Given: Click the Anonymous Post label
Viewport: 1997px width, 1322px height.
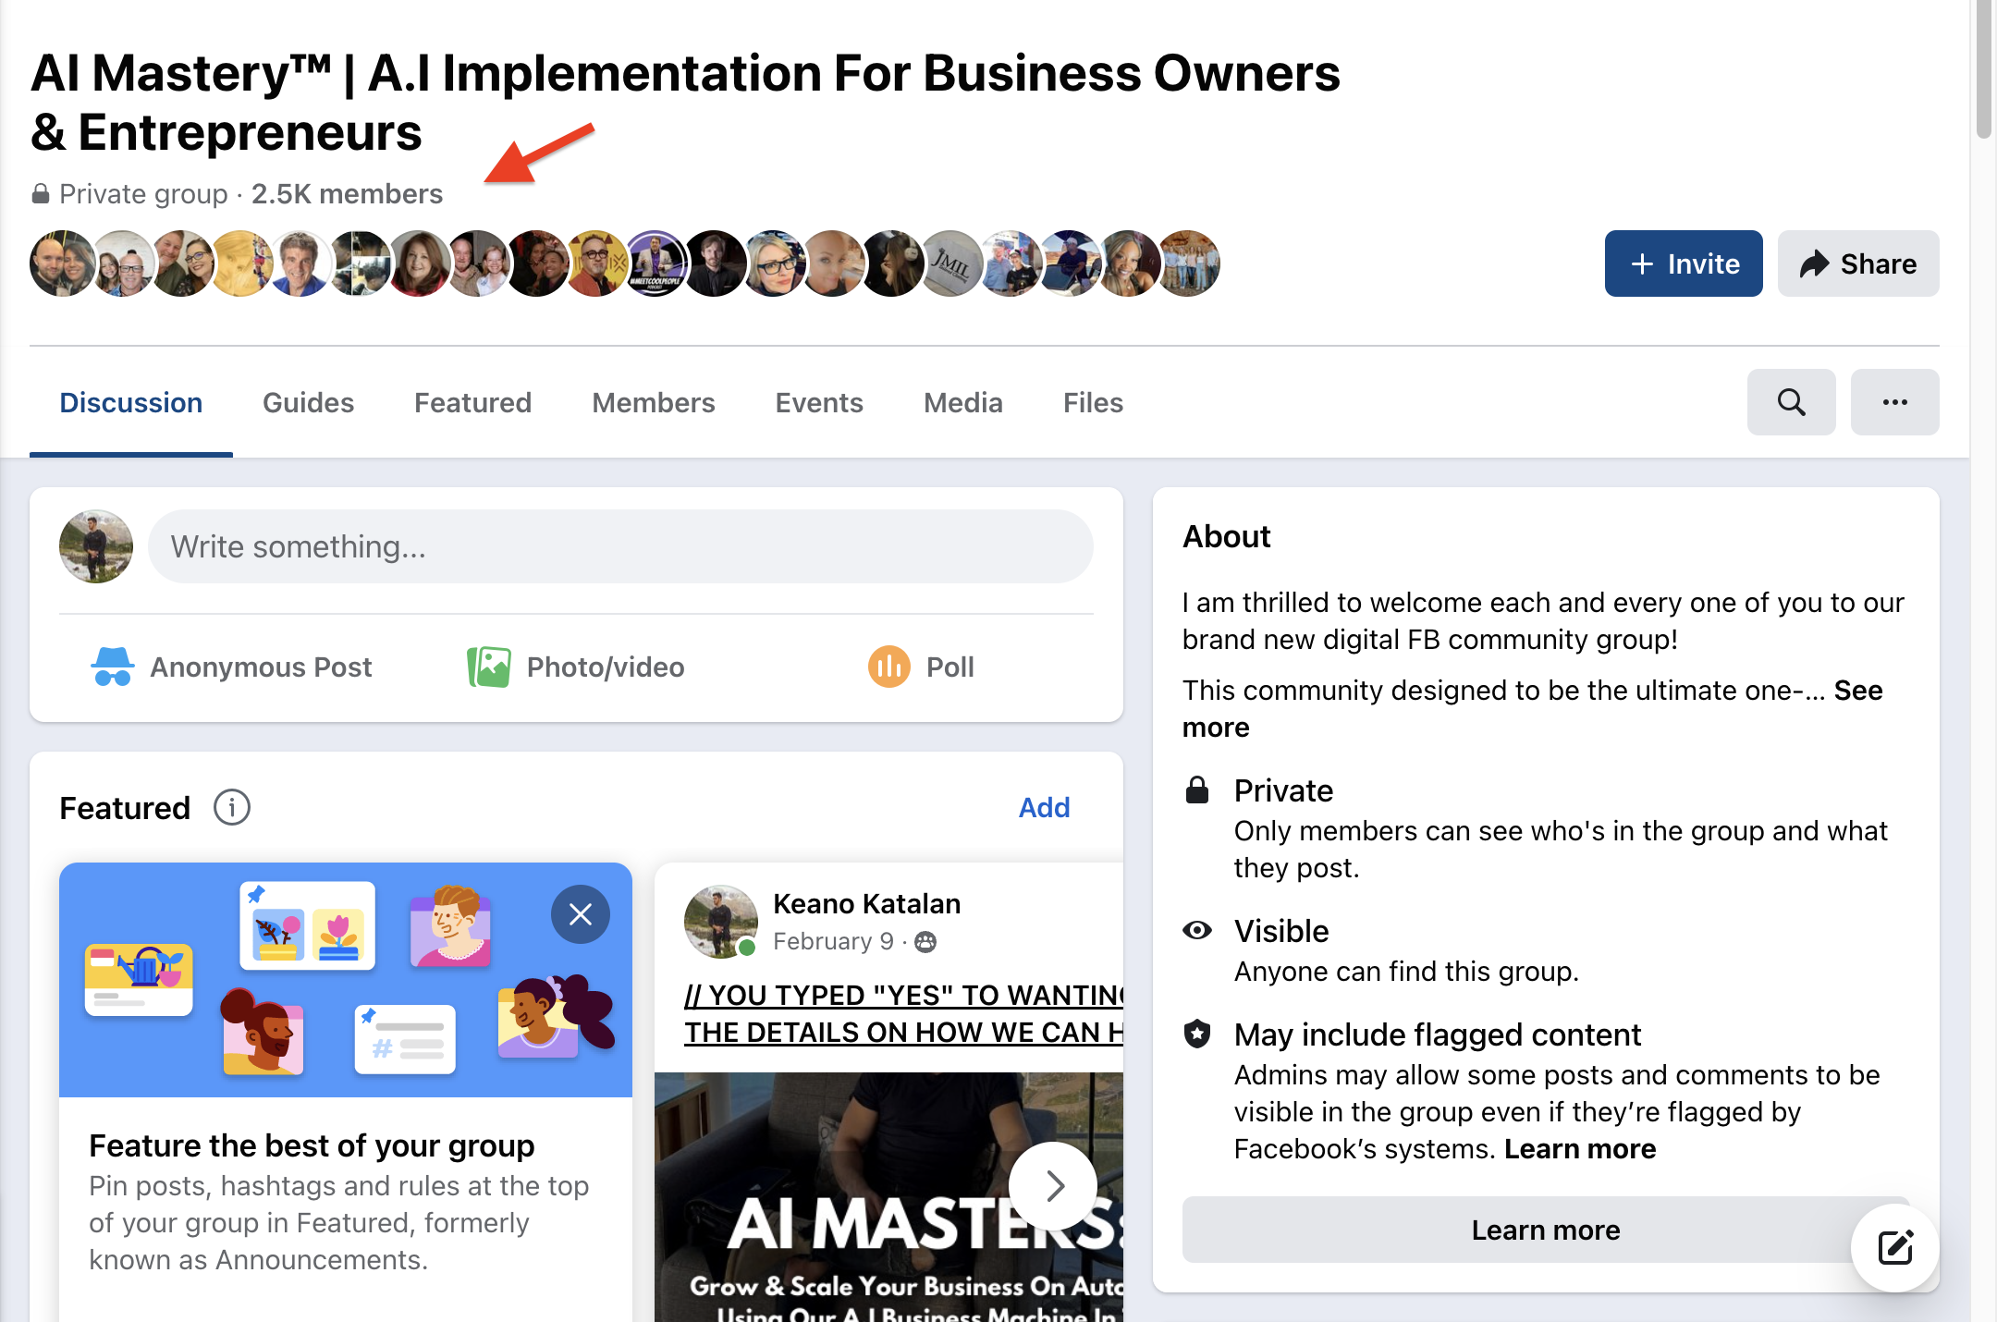Looking at the screenshot, I should (x=261, y=667).
